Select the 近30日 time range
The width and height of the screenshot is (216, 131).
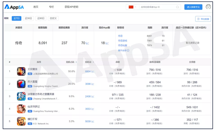tap(28, 18)
